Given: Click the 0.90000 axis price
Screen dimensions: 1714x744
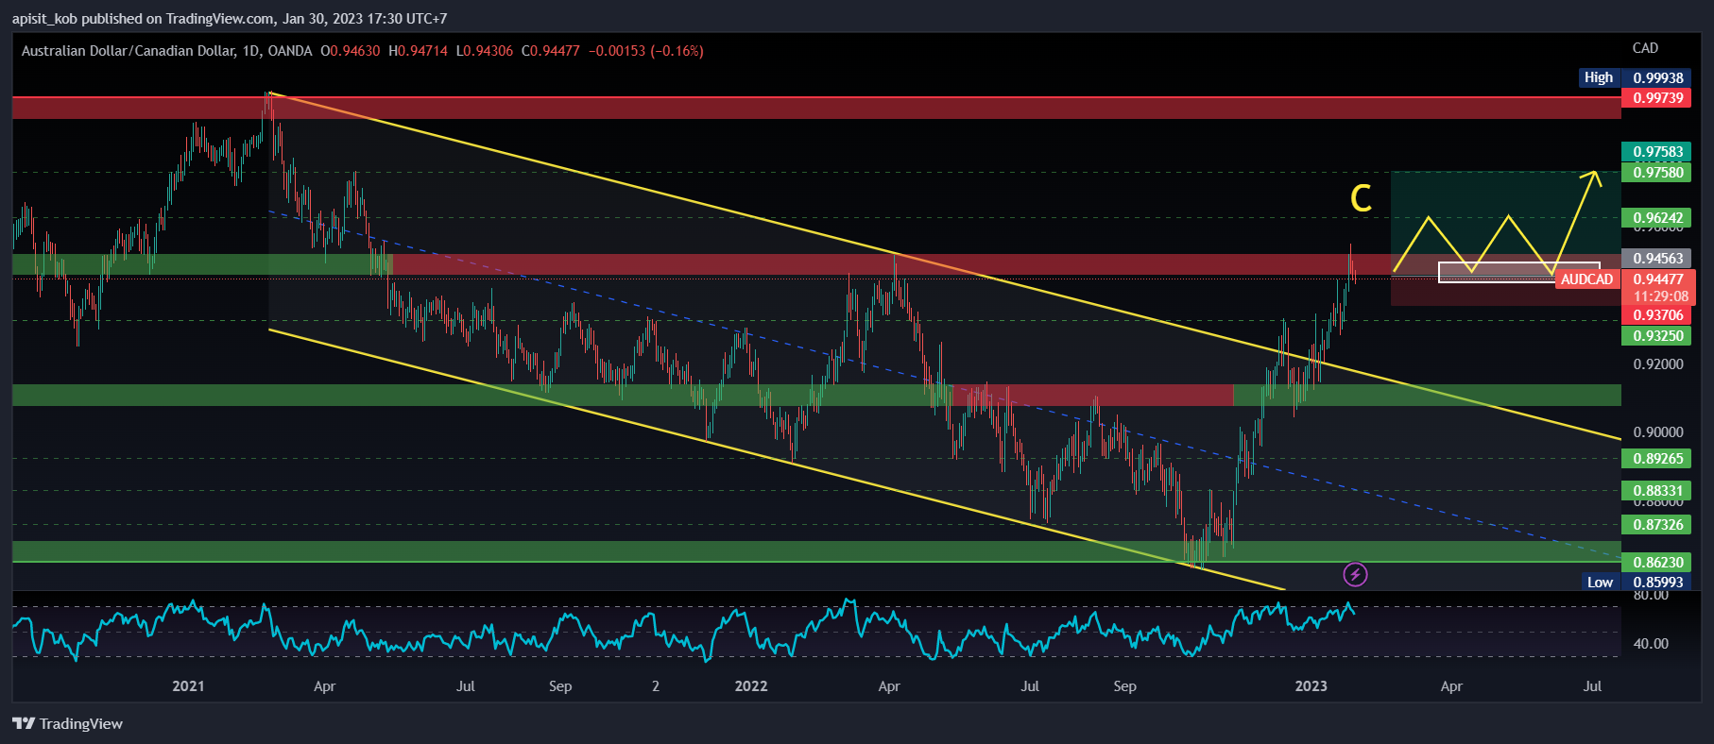Looking at the screenshot, I should (1658, 431).
